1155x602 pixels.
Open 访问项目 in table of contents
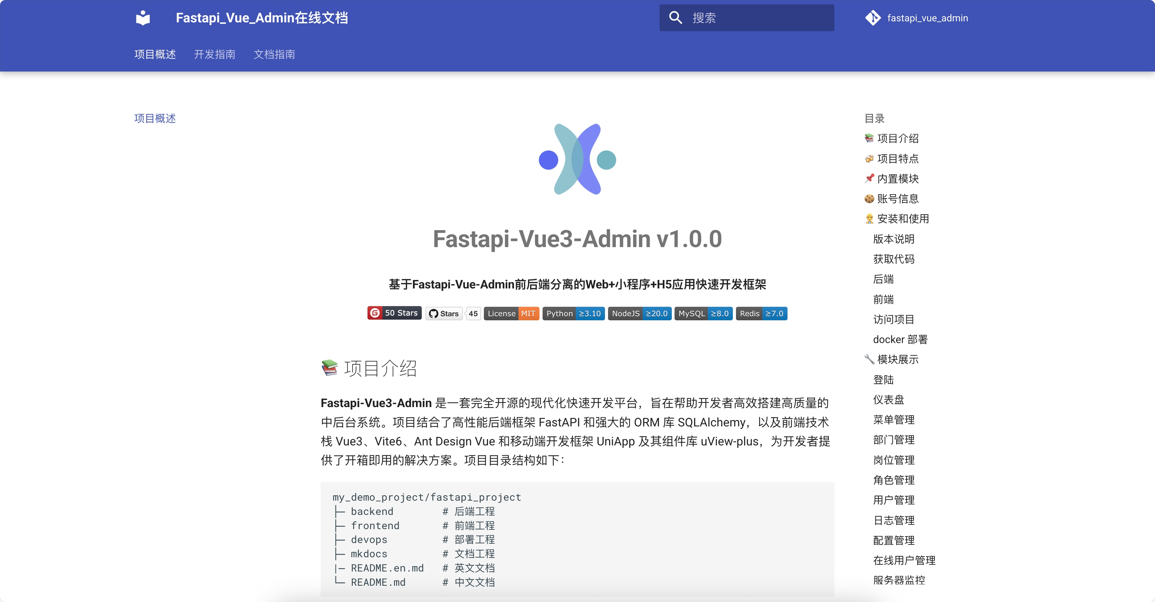894,319
